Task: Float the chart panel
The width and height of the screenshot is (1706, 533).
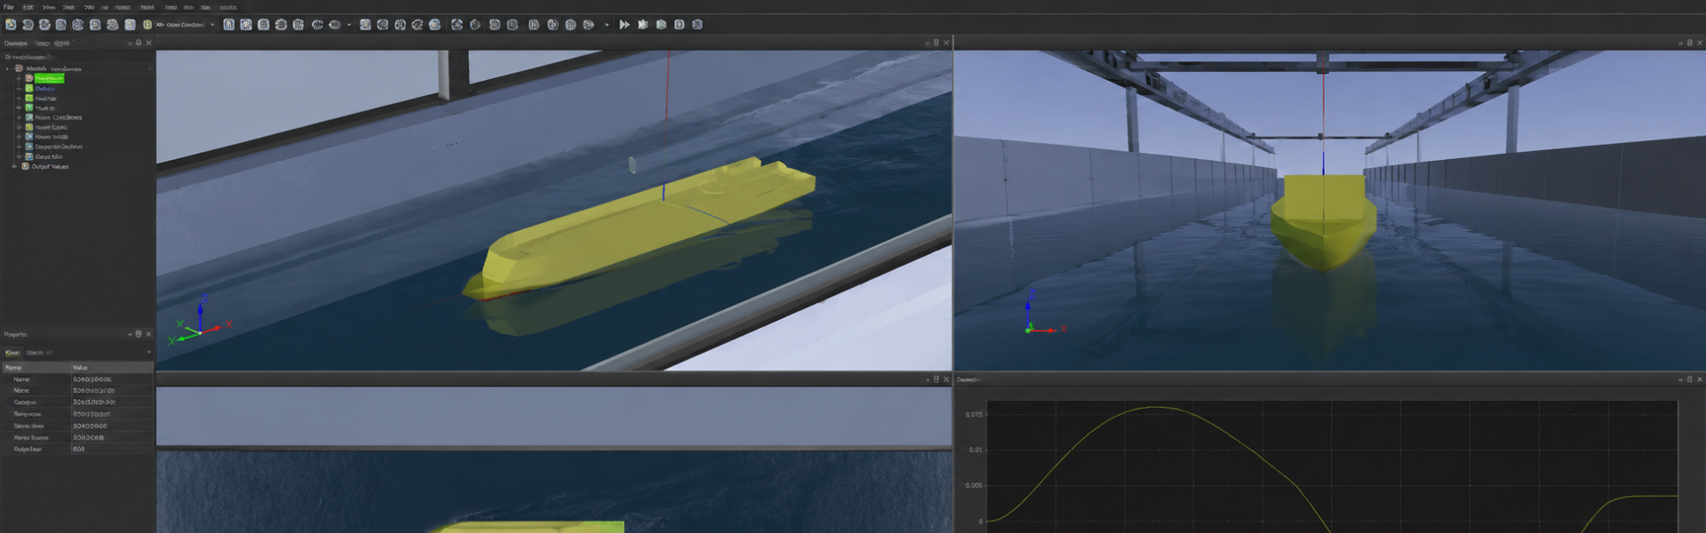Action: pyautogui.click(x=1690, y=379)
